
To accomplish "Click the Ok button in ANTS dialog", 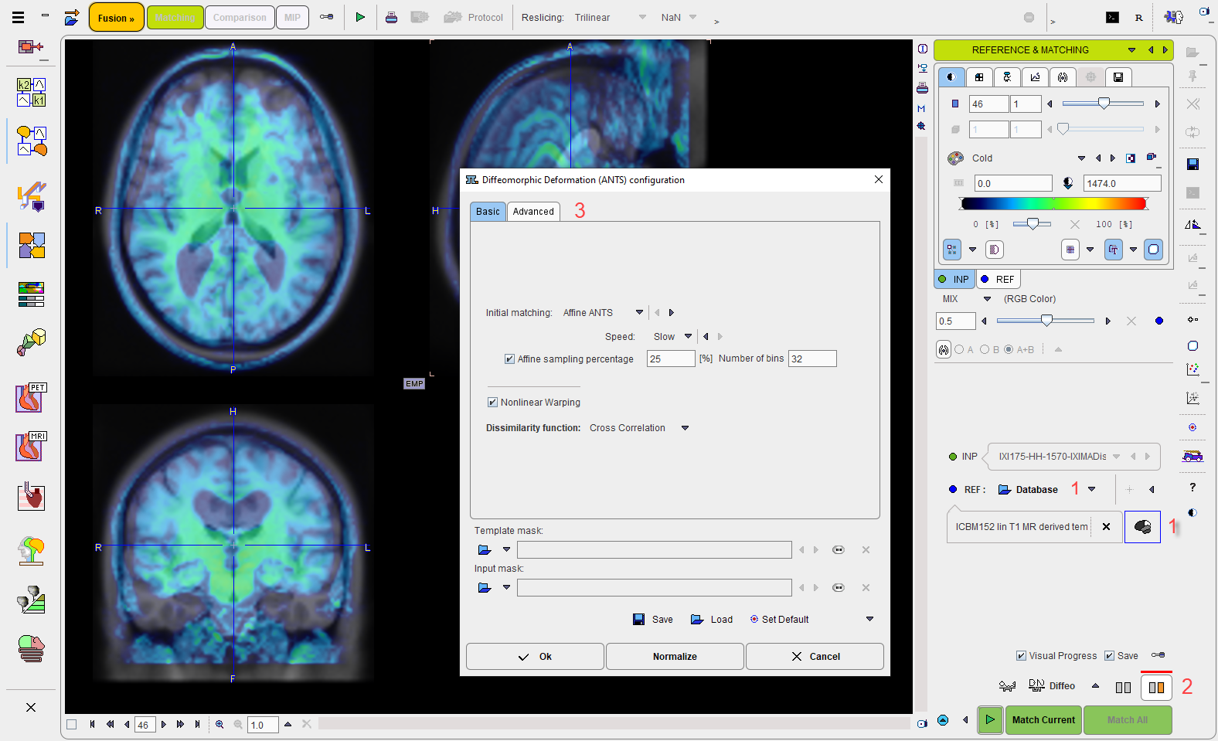I will tap(535, 656).
